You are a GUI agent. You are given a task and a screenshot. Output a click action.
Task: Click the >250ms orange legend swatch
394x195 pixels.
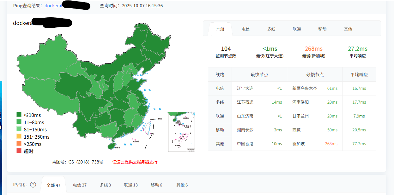tap(19, 144)
